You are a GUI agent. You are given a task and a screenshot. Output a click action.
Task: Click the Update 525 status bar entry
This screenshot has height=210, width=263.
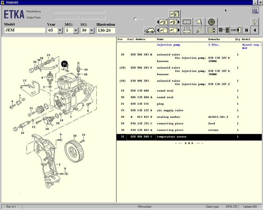tap(250, 207)
